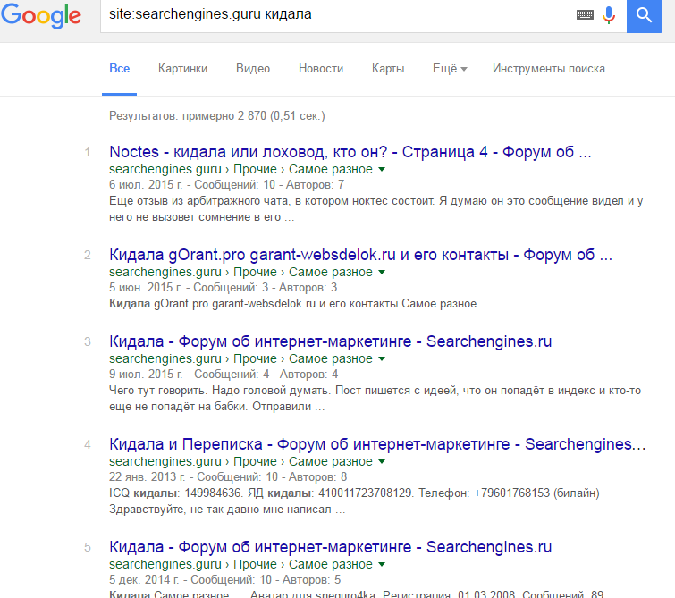Open fifth result titled Кидала - Форум
Viewport: 675px width, 598px height.
tap(330, 547)
